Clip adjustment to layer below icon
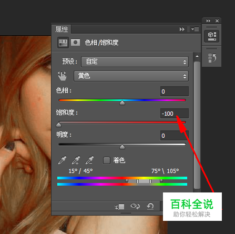The width and height of the screenshot is (235, 234). pos(119,207)
